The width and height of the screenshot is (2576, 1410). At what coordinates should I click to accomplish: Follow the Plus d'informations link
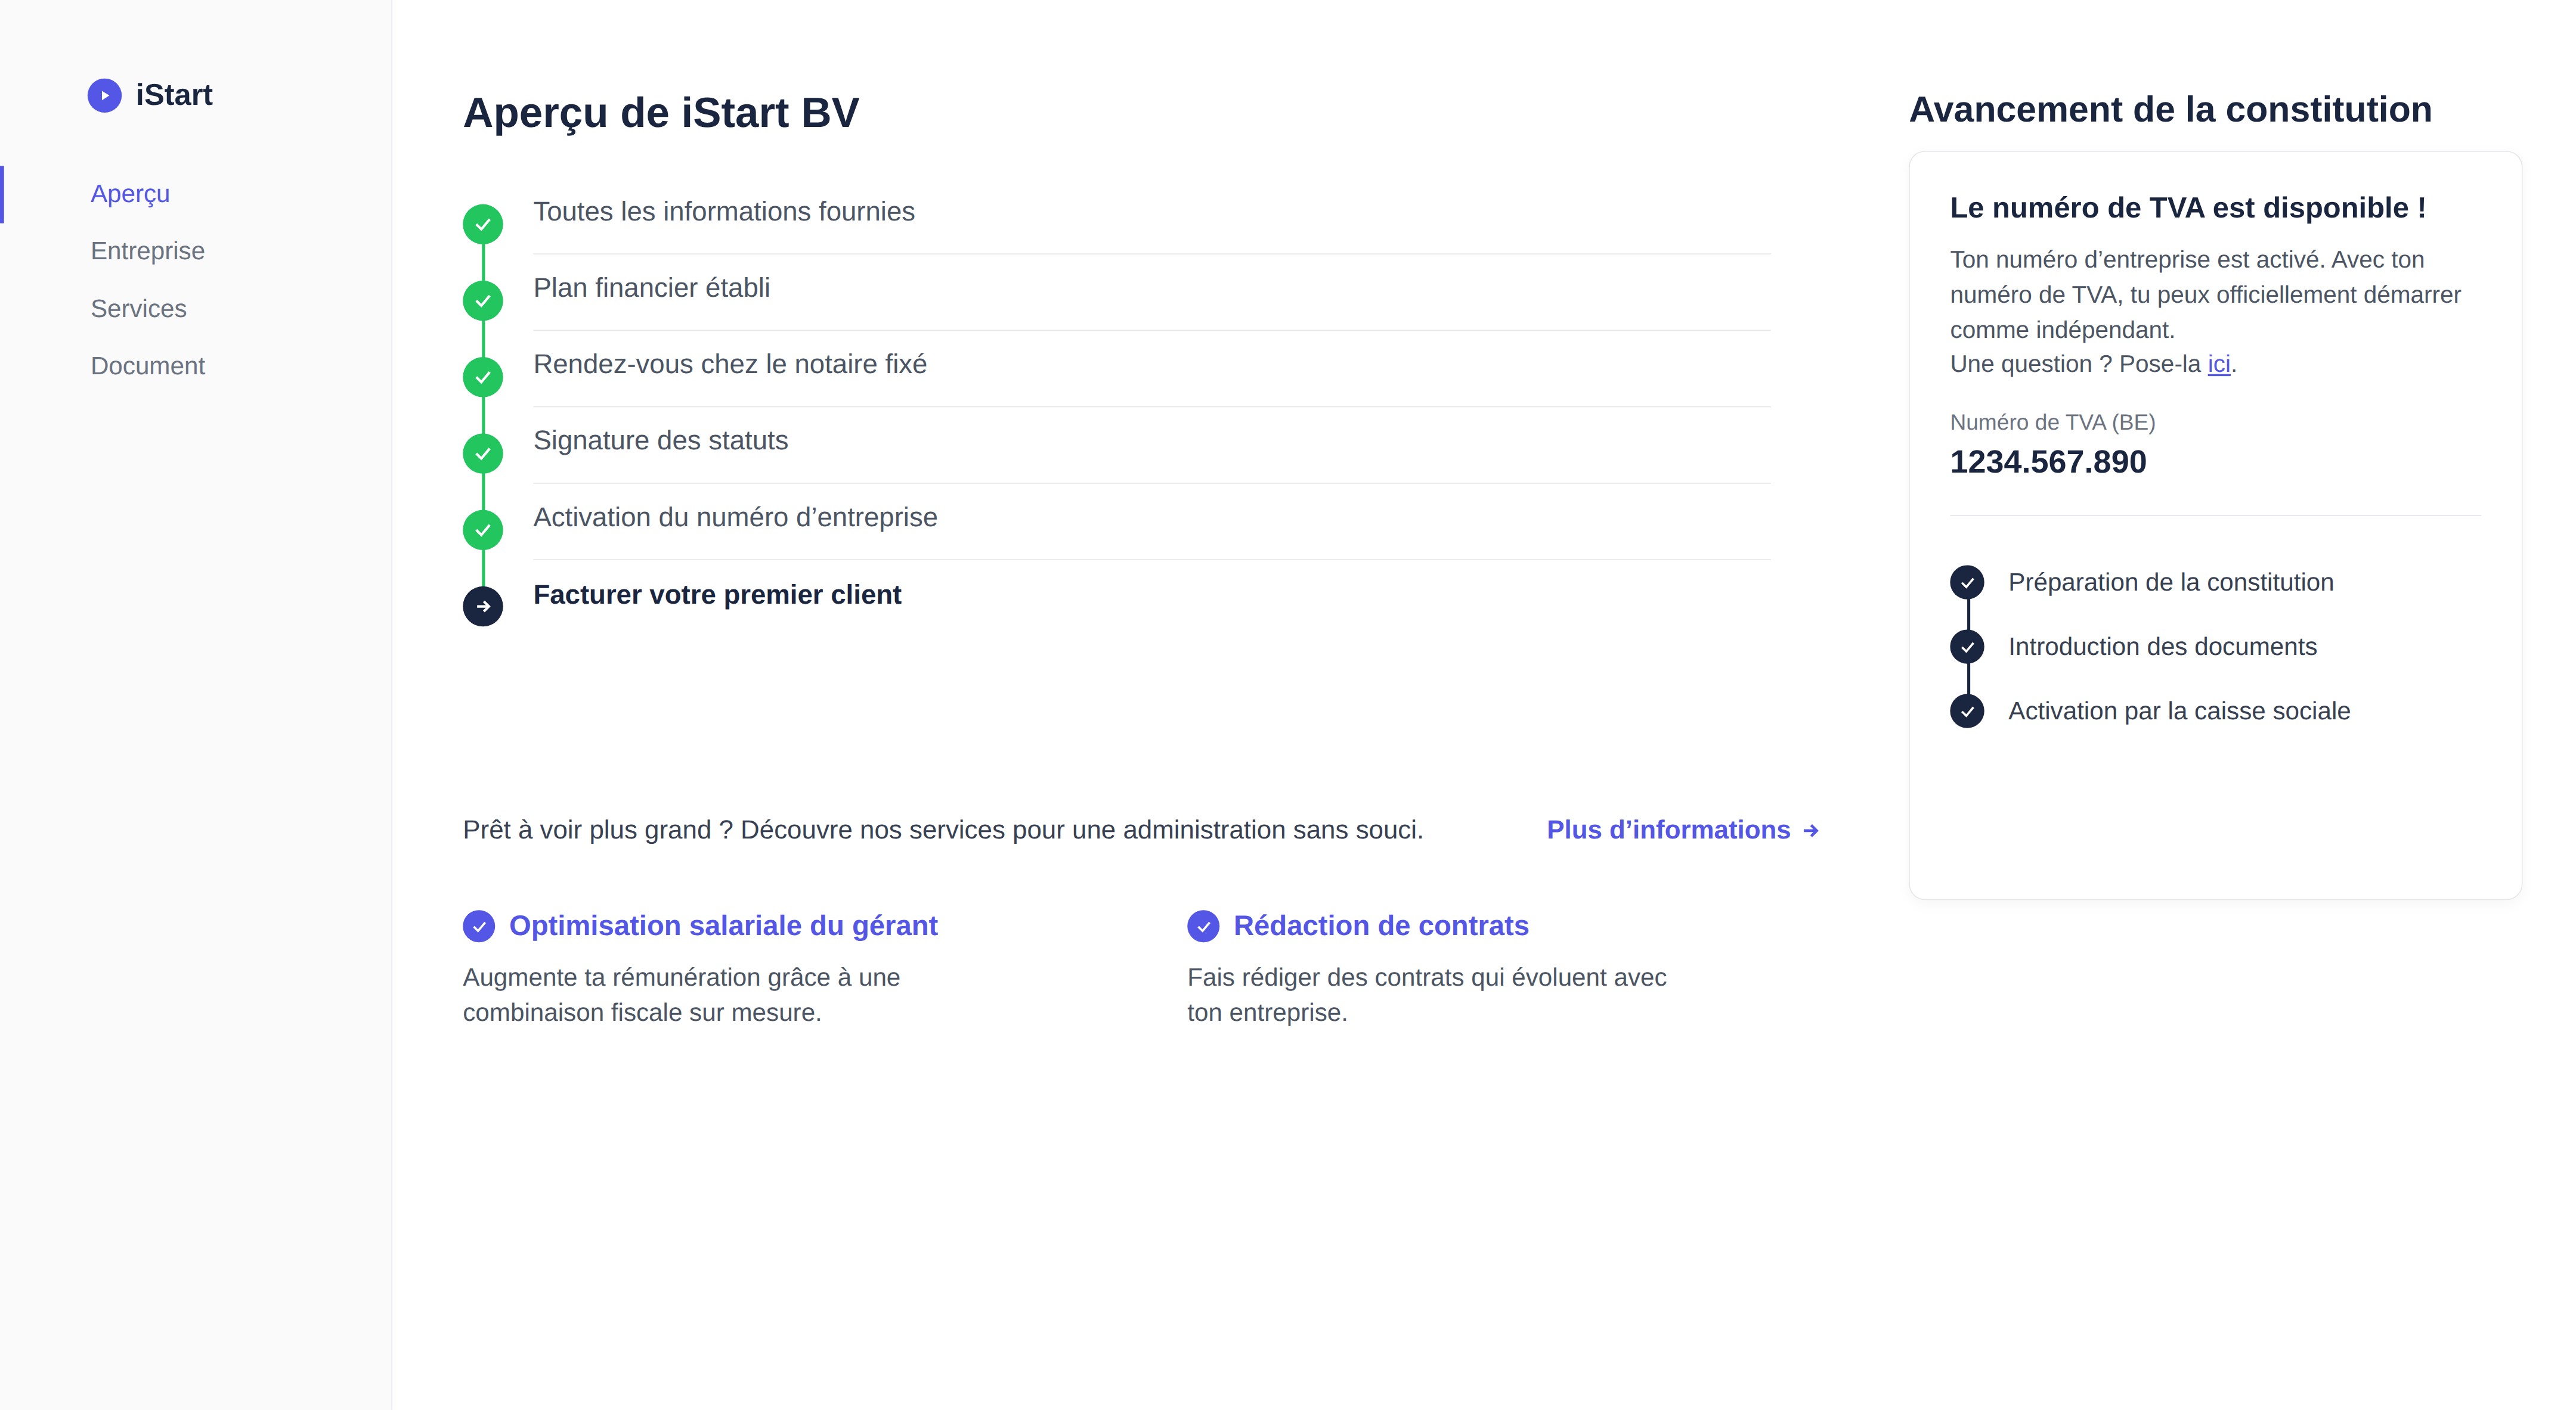coord(1682,830)
